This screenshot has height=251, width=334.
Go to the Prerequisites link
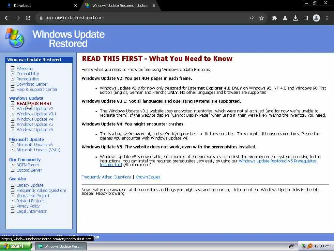pos(28,79)
